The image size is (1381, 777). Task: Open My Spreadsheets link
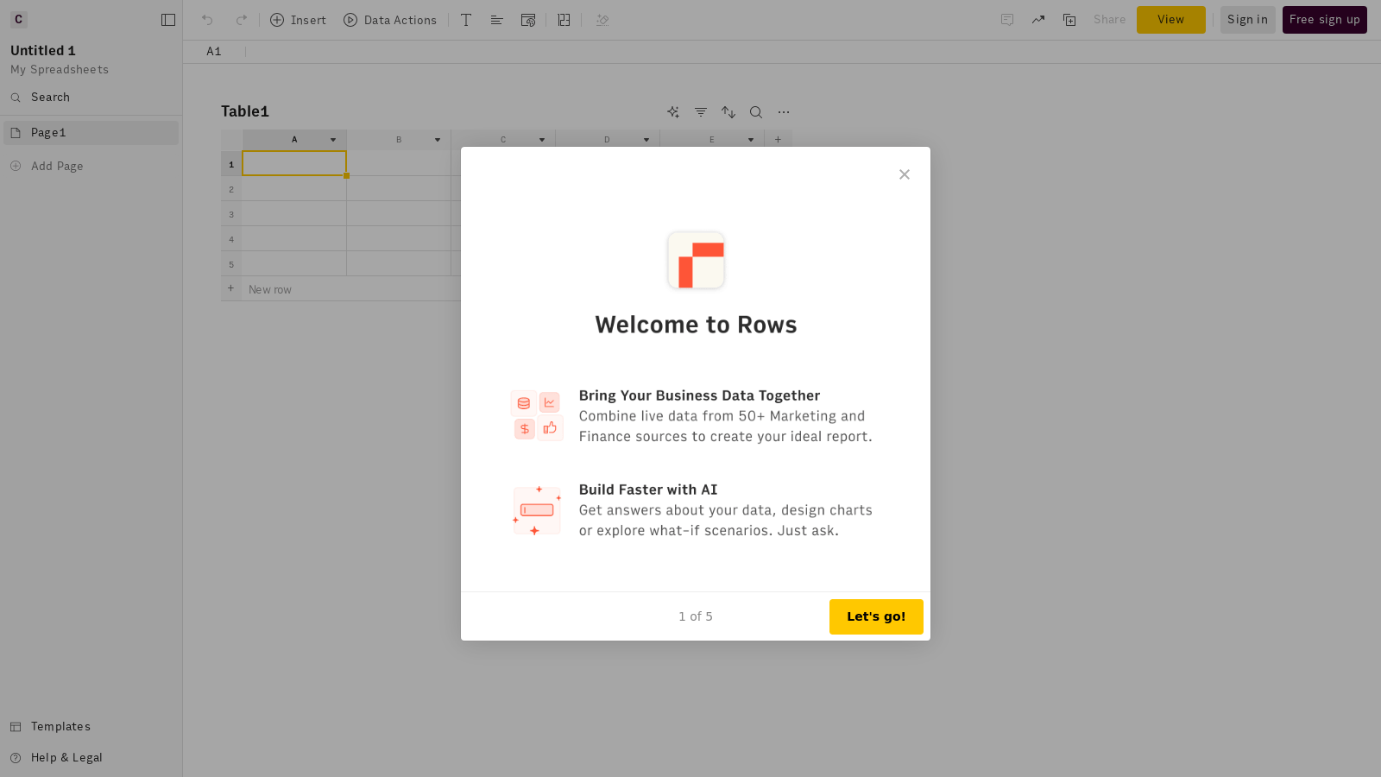point(60,70)
